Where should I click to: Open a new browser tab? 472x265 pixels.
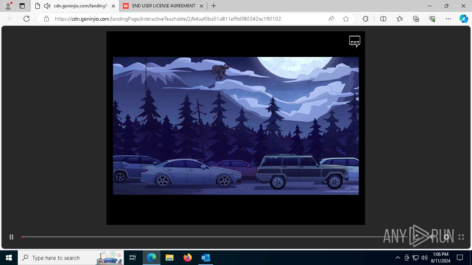(x=214, y=6)
